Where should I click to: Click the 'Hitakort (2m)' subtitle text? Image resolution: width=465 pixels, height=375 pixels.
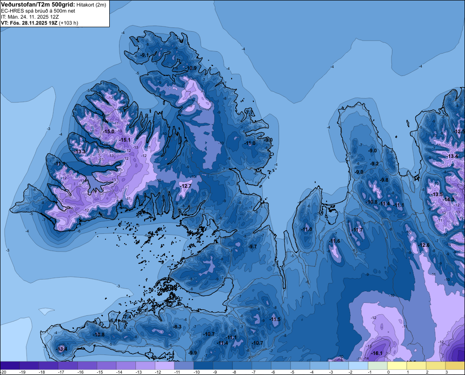click(x=91, y=5)
